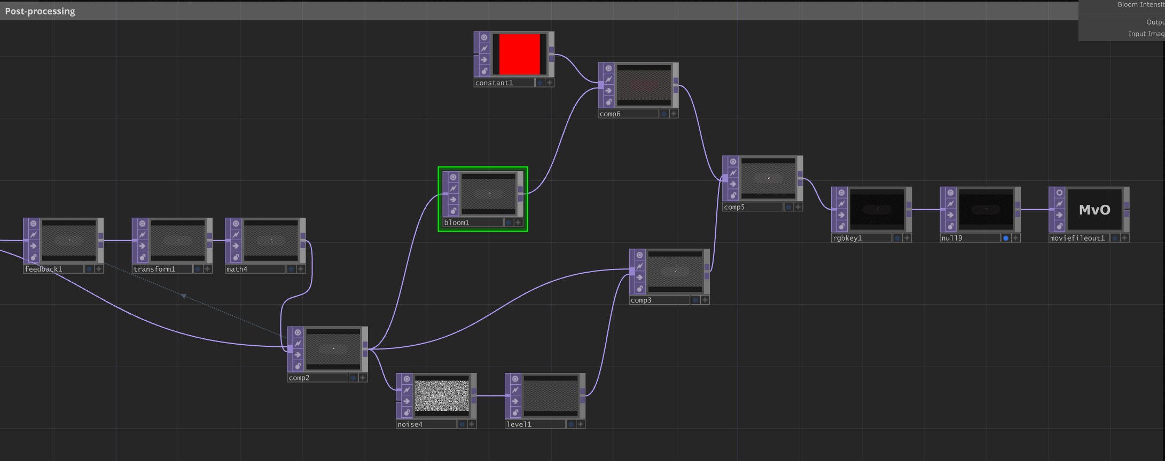This screenshot has height=461, width=1165.
Task: Bypass the level1 node
Action: [515, 401]
